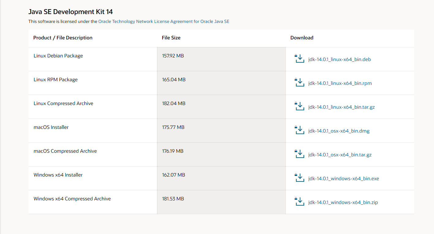The width and height of the screenshot is (434, 234).
Task: Click the Product / File Description column header
Action: pos(63,38)
